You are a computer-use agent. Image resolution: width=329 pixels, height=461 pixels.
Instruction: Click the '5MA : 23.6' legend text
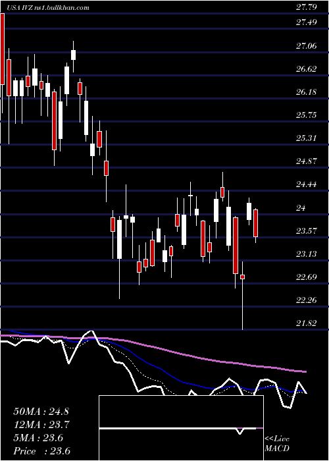(38, 438)
